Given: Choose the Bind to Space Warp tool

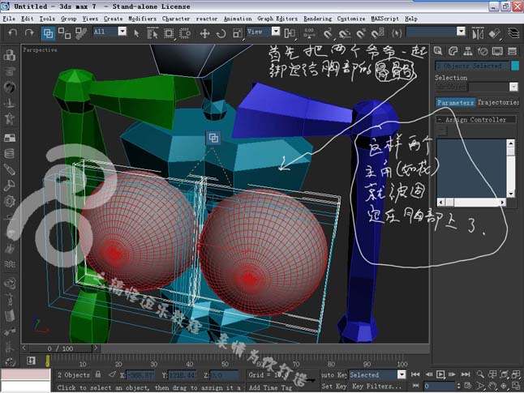Looking at the screenshot, I should tap(80, 33).
